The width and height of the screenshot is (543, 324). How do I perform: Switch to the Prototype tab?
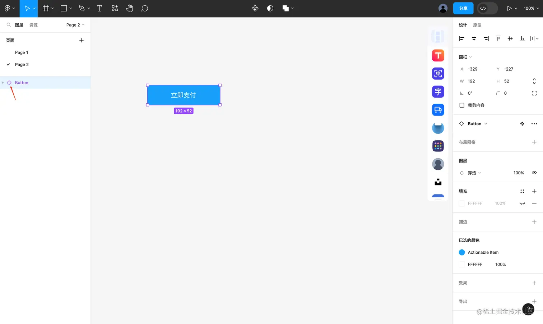tap(477, 25)
